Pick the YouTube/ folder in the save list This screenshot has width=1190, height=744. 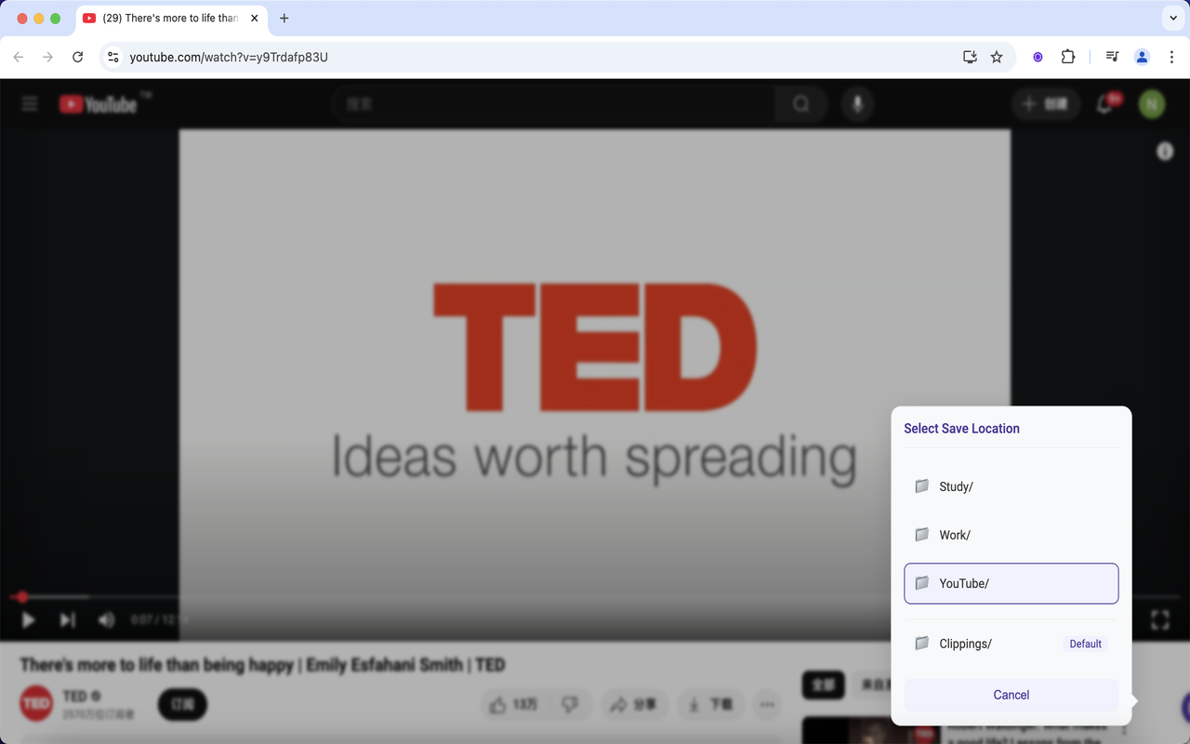tap(1011, 583)
